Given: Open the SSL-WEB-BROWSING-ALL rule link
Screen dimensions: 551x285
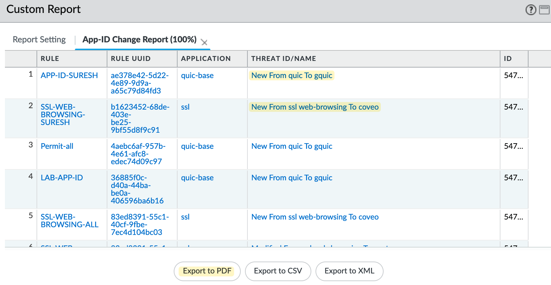Looking at the screenshot, I should (69, 221).
